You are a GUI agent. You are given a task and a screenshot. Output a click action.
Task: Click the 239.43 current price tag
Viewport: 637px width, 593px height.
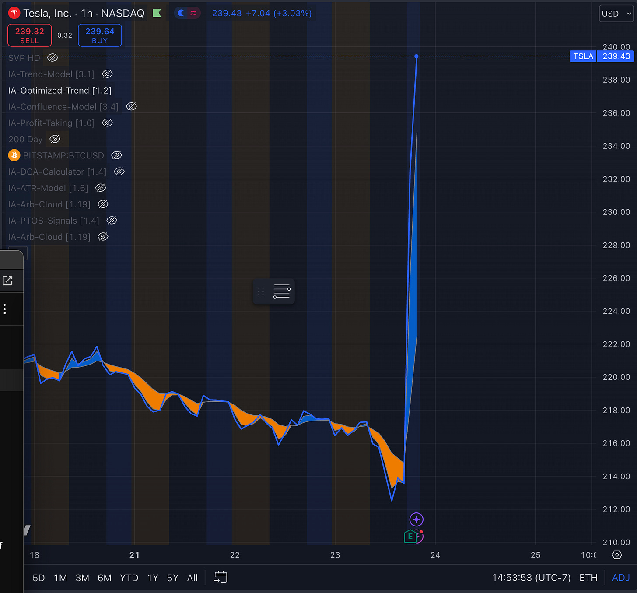616,56
